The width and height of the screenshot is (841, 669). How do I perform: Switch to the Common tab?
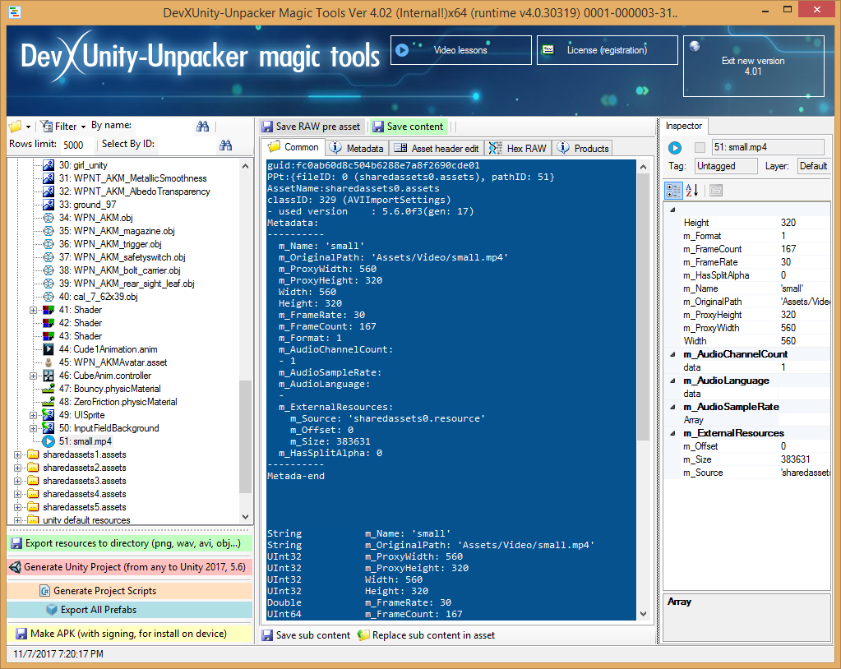coord(293,147)
